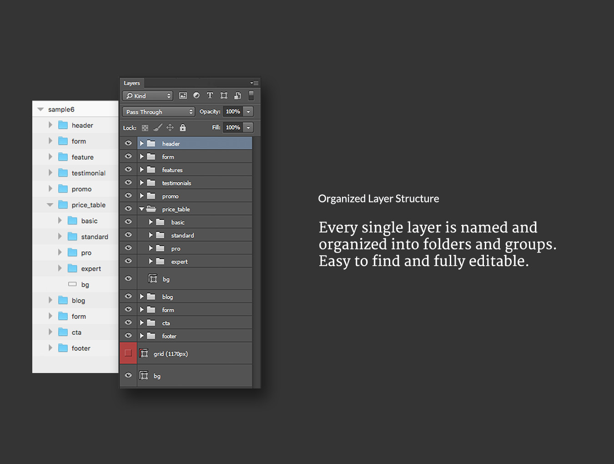This screenshot has width=614, height=464.
Task: Lock image pixels brush icon
Action: point(157,128)
